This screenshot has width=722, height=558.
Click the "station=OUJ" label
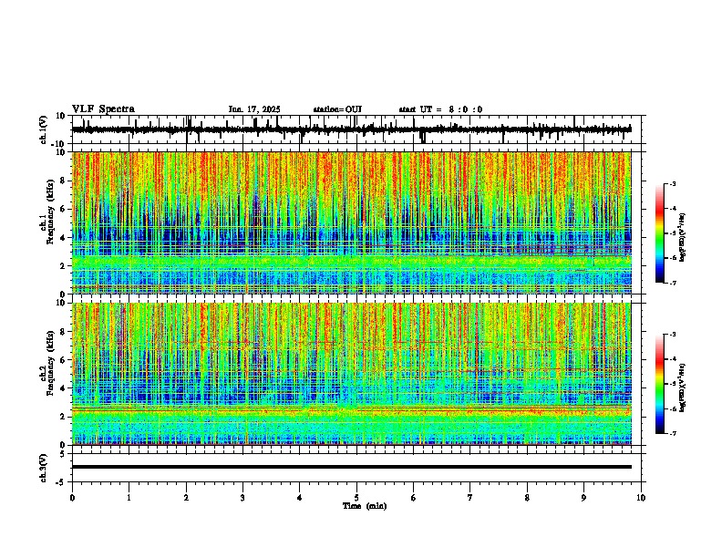pos(337,109)
